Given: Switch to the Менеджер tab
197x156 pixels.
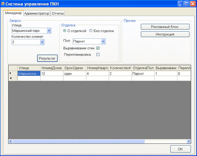Looking at the screenshot, I should [13, 13].
